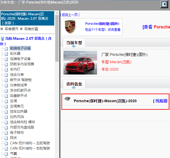
Task: Click the document icon next to 断开点 驾驶舱
Action: (6, 80)
